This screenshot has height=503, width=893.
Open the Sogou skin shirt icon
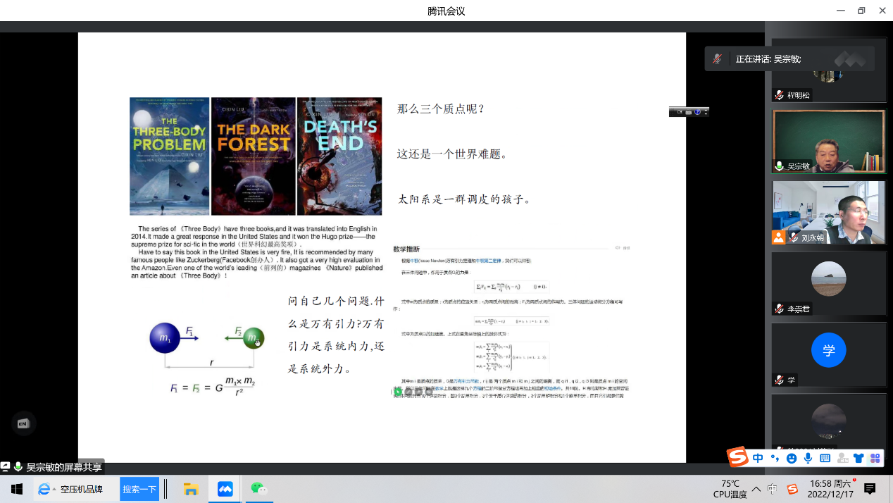858,458
